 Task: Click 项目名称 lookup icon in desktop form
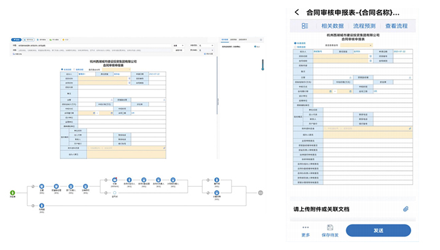130,78
